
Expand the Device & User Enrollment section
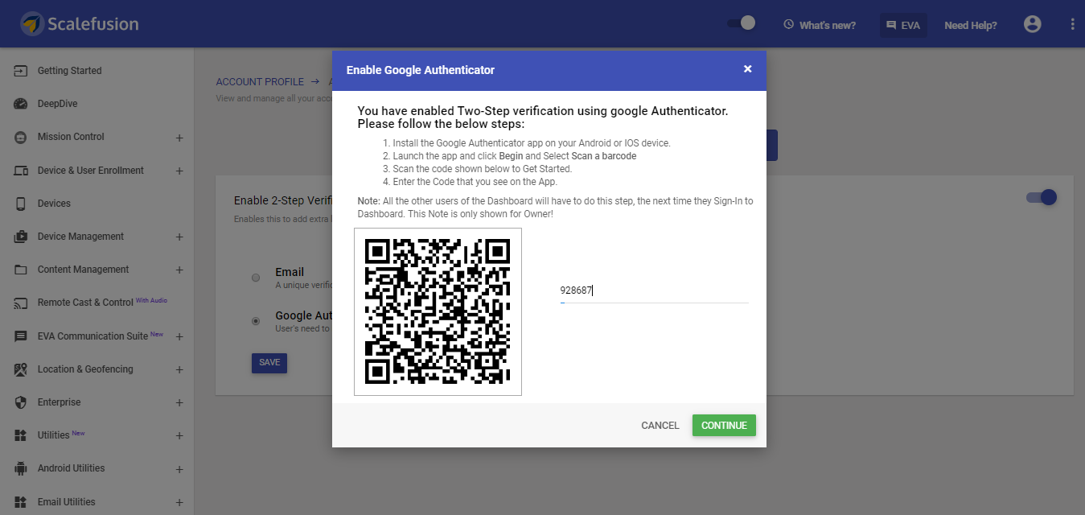[x=179, y=171]
